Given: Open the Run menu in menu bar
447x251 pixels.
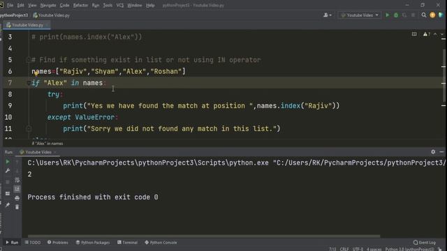Looking at the screenshot, I should [96, 5].
